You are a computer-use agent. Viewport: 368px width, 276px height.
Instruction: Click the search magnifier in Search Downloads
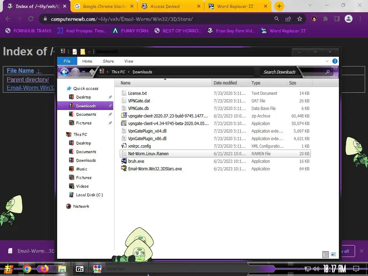(x=327, y=72)
